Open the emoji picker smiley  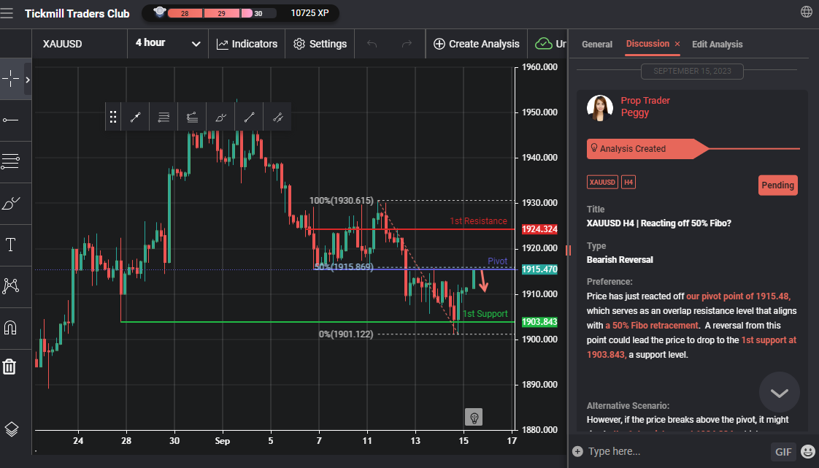coord(807,451)
